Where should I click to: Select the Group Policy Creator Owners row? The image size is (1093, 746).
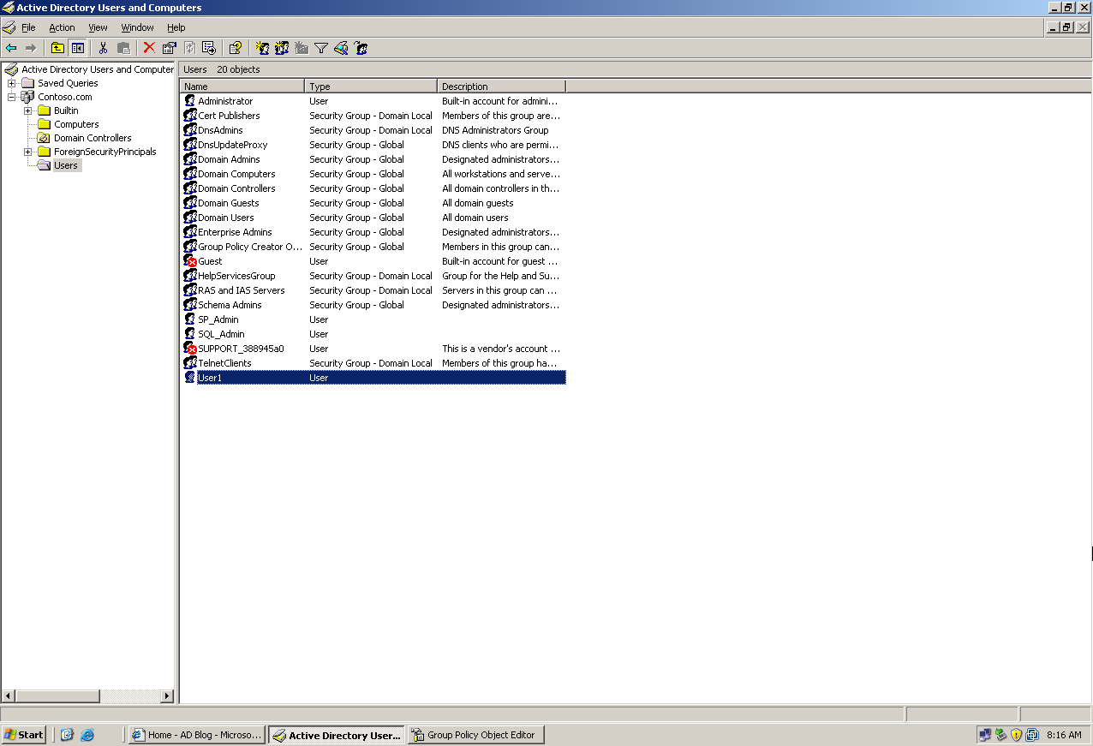(373, 247)
